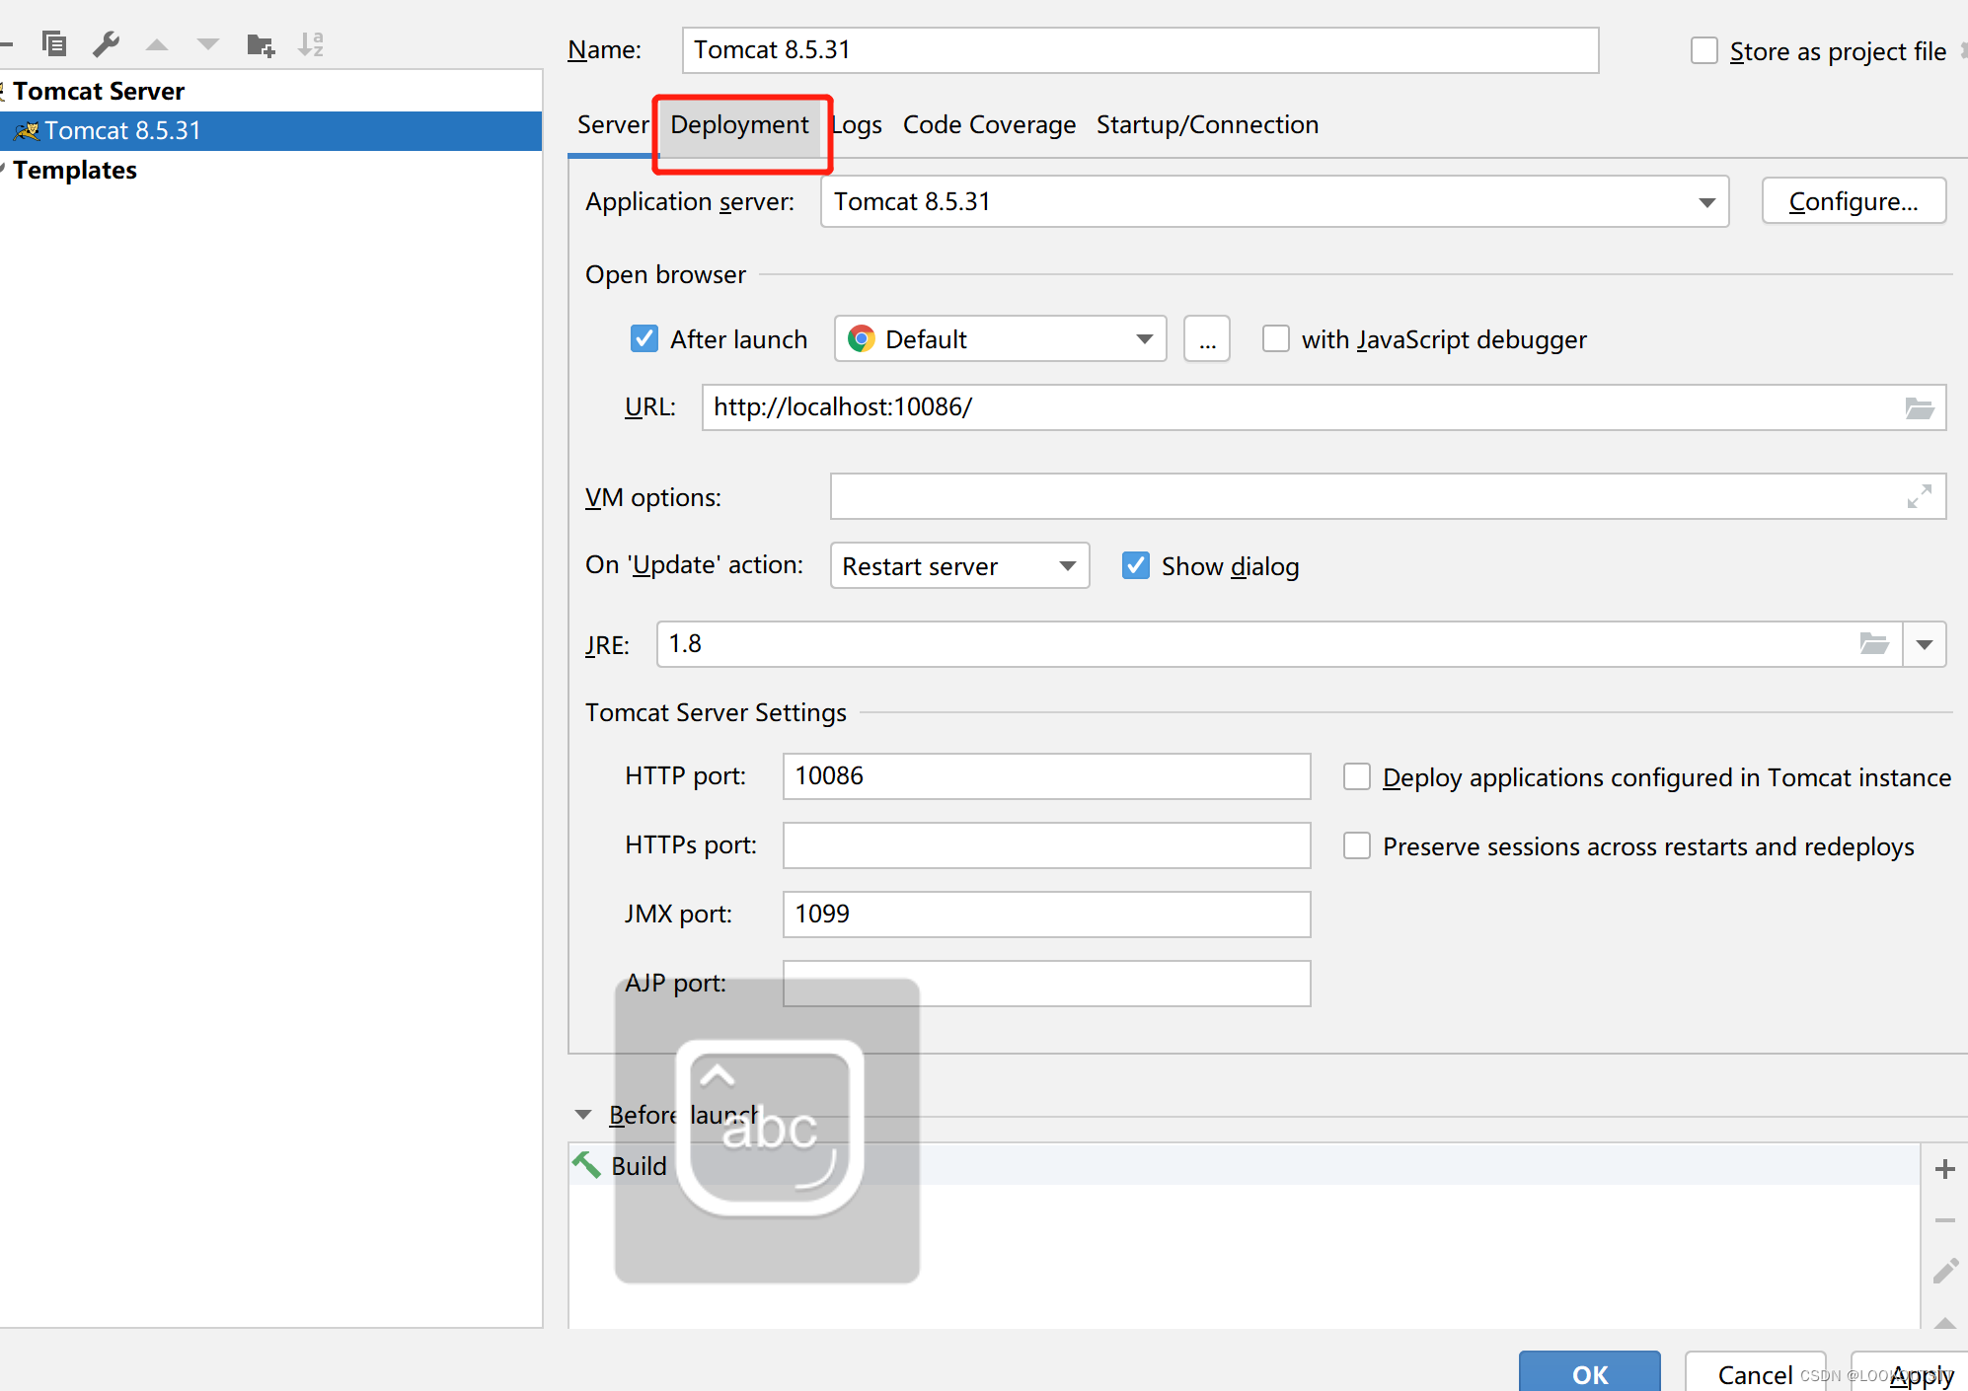Viewport: 1968px width, 1391px height.
Task: Click in the HTTPs port field
Action: coord(1046,845)
